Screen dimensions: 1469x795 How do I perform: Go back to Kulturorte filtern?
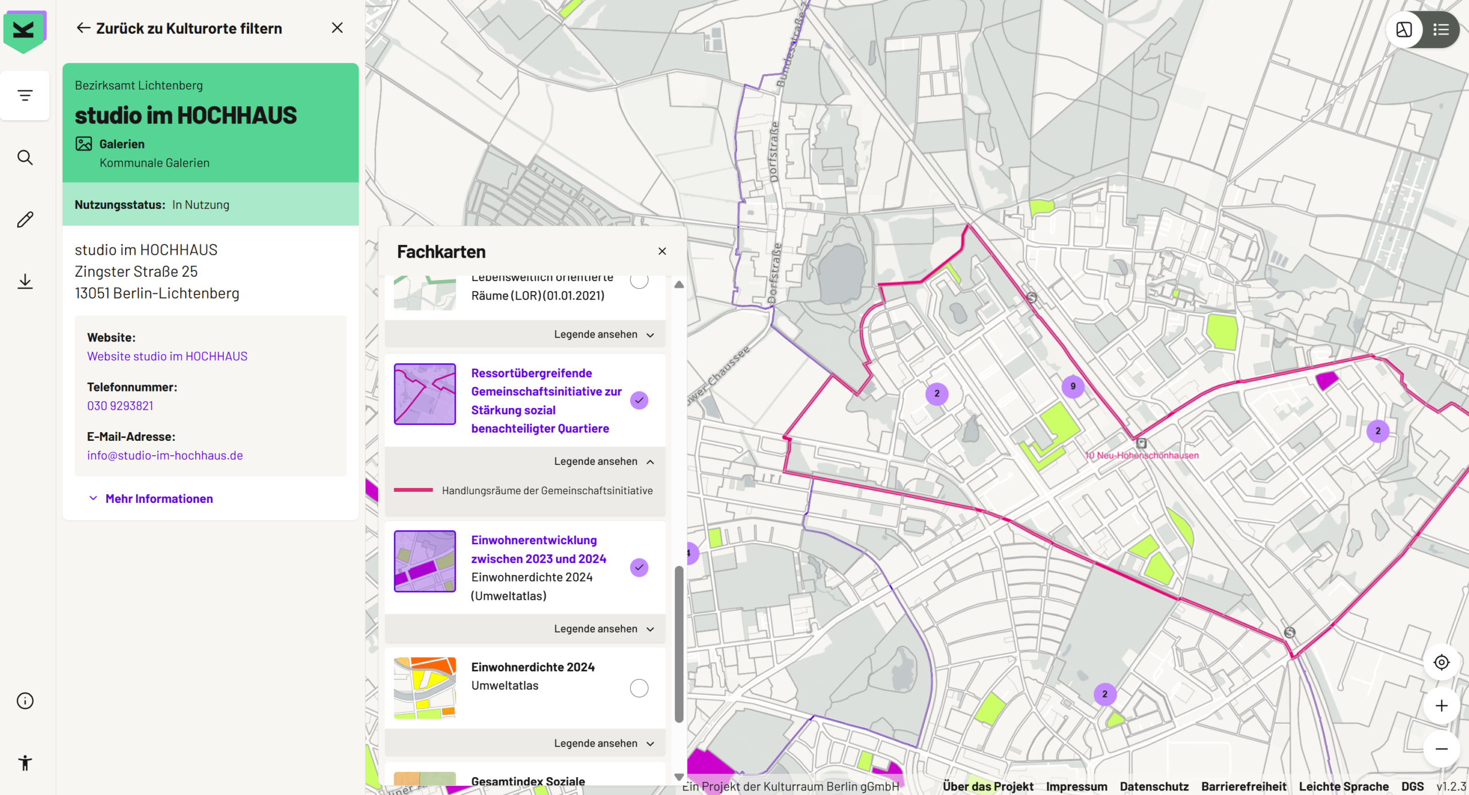[x=179, y=28]
